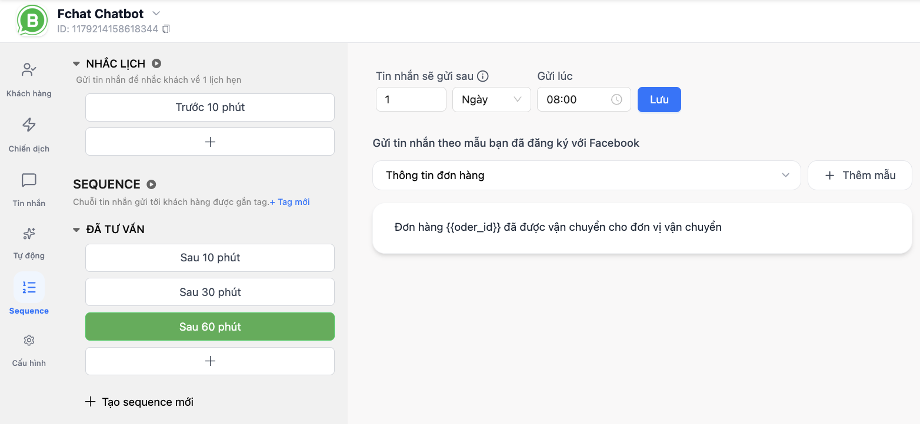Click the blue Lưu button
Viewport: 920px width, 424px height.
coord(659,99)
